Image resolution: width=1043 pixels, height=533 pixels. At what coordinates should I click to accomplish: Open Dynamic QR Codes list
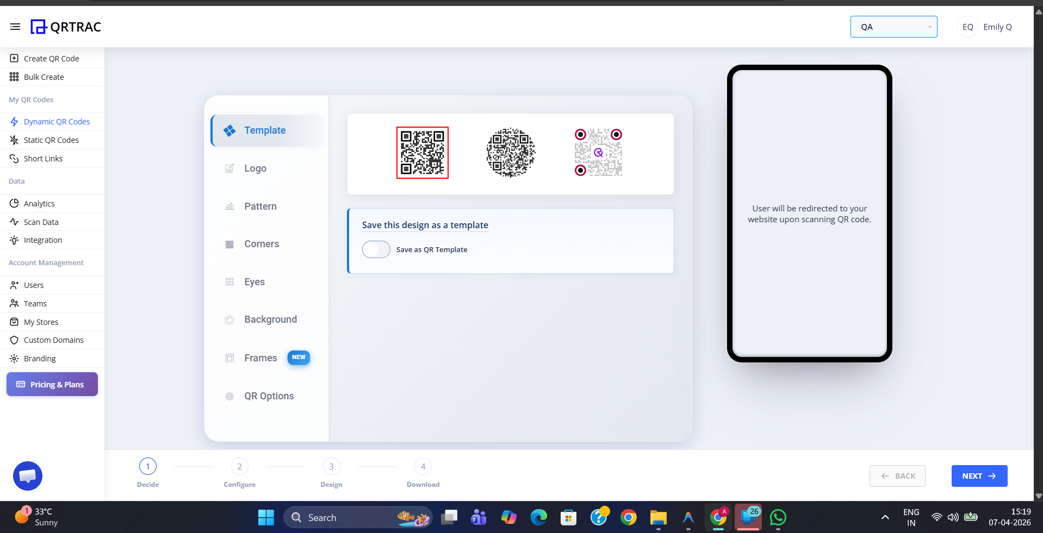tap(57, 121)
